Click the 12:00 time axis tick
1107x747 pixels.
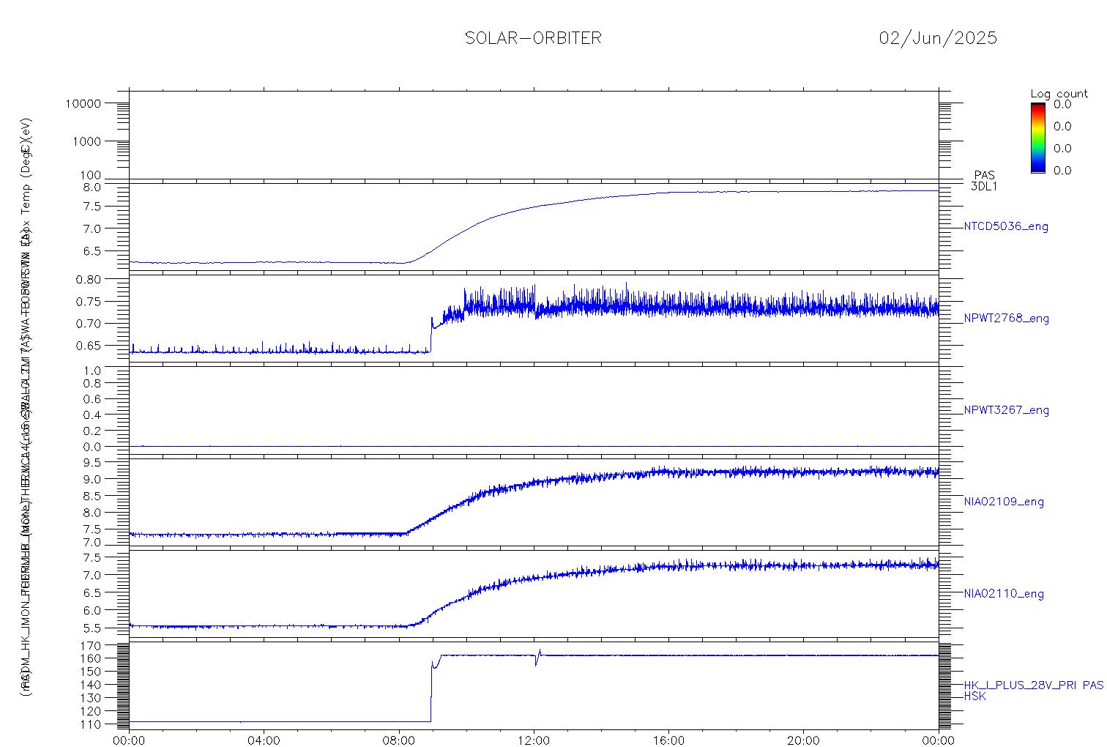[x=534, y=740]
